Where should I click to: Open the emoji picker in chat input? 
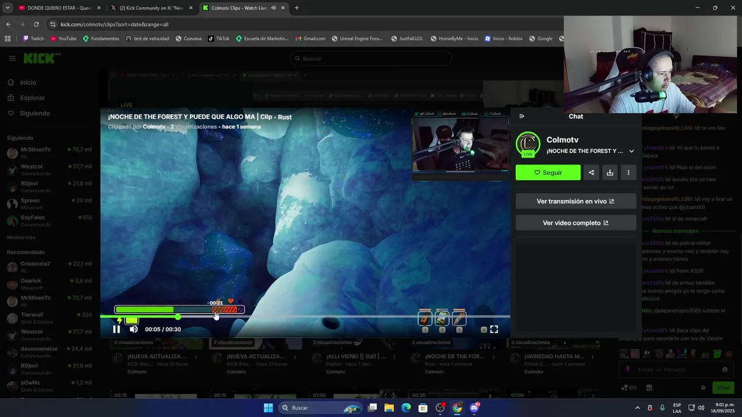725,370
